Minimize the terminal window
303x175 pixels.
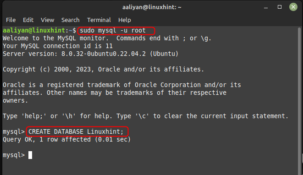click(x=266, y=7)
